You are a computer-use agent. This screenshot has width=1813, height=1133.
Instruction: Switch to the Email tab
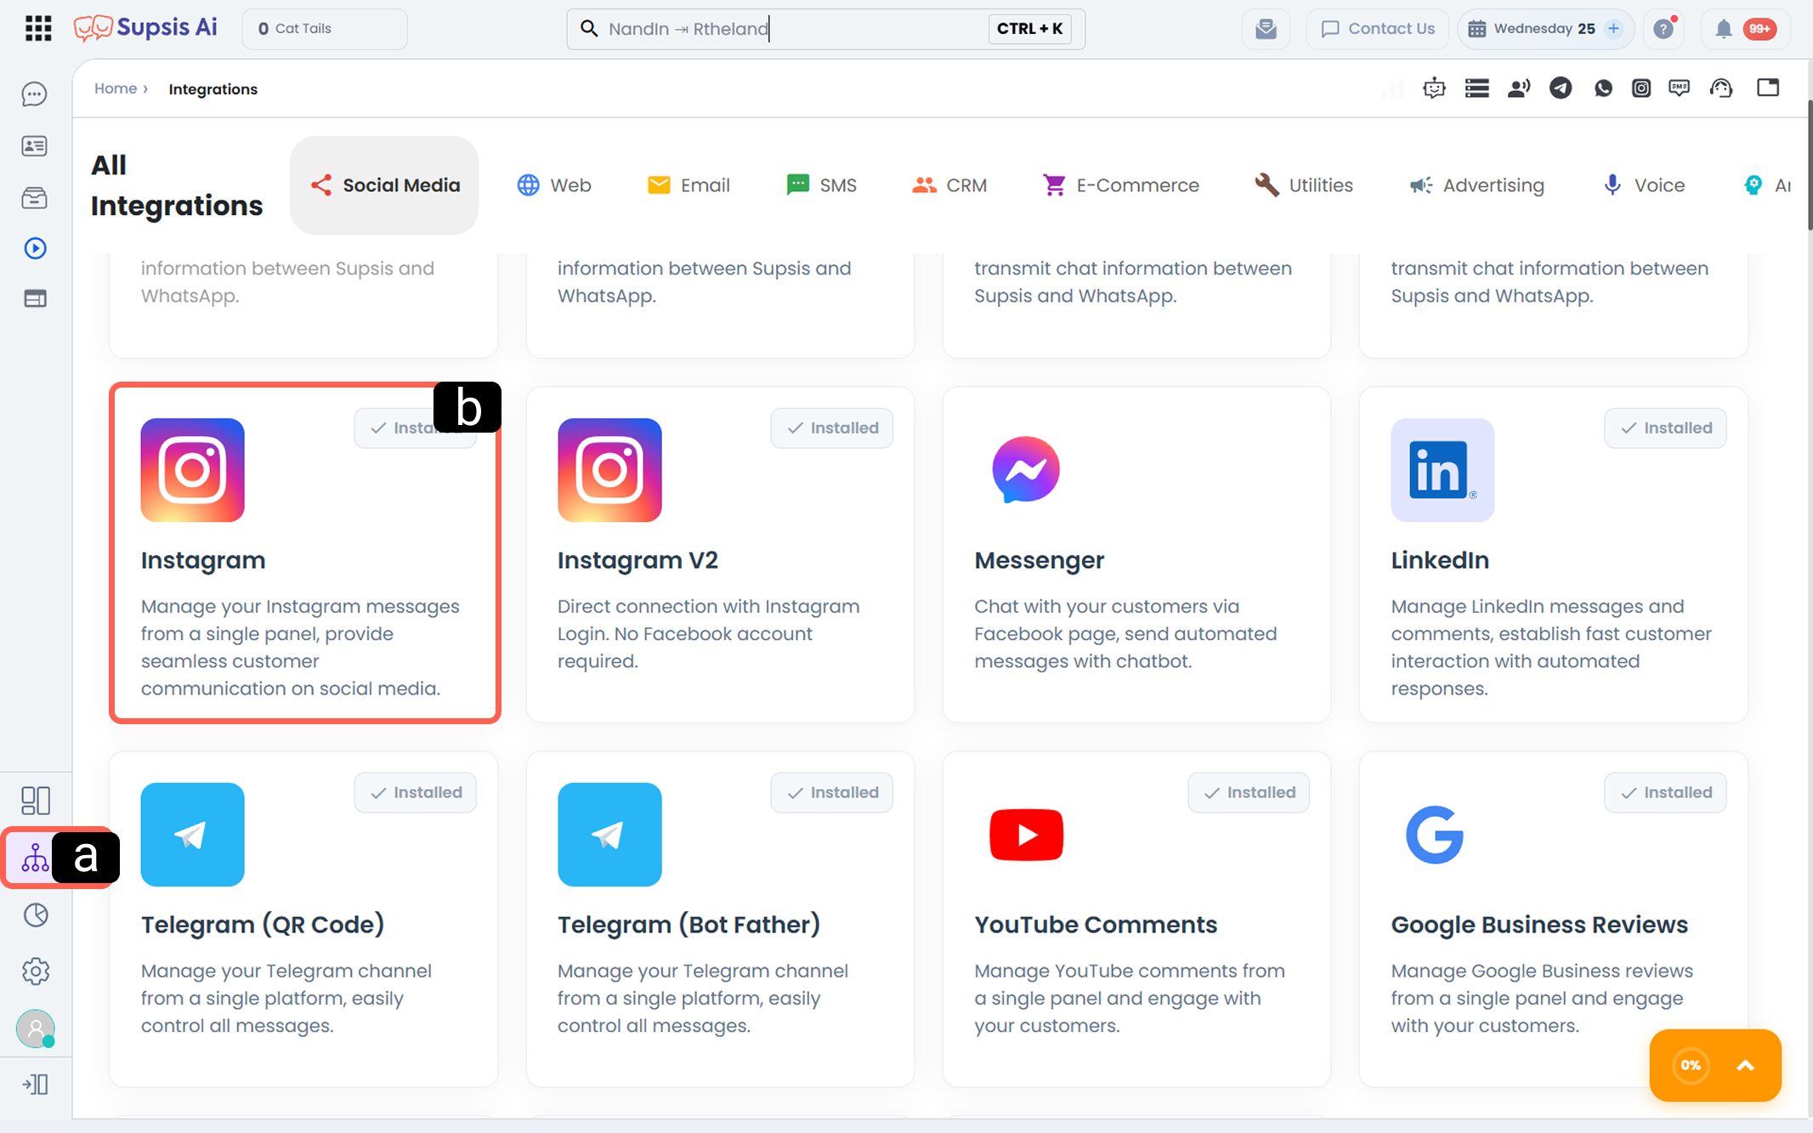click(x=688, y=185)
